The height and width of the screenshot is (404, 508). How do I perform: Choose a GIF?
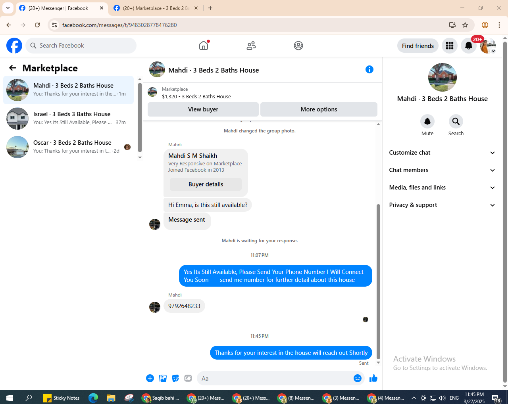pos(188,378)
